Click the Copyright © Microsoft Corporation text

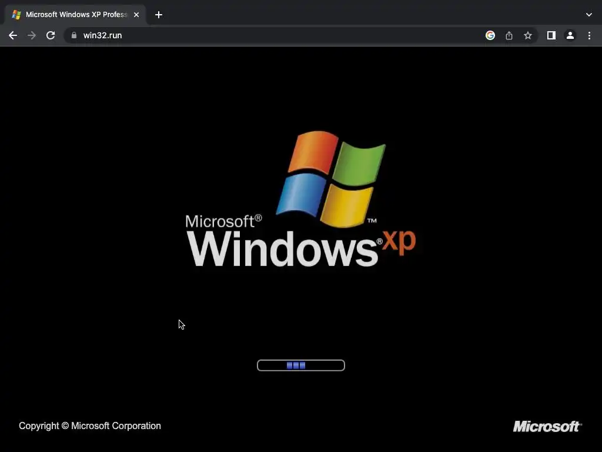click(x=90, y=426)
